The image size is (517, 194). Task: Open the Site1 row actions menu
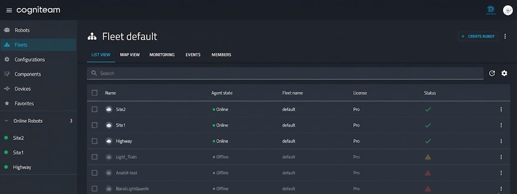[x=501, y=125]
